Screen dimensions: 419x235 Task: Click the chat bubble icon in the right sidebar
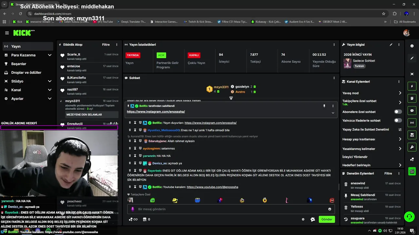(412, 111)
